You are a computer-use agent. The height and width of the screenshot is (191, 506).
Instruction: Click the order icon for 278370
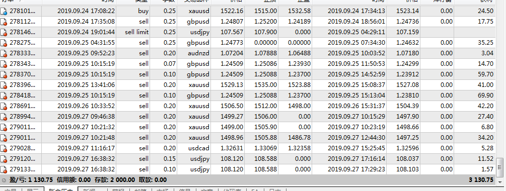coord(4,75)
